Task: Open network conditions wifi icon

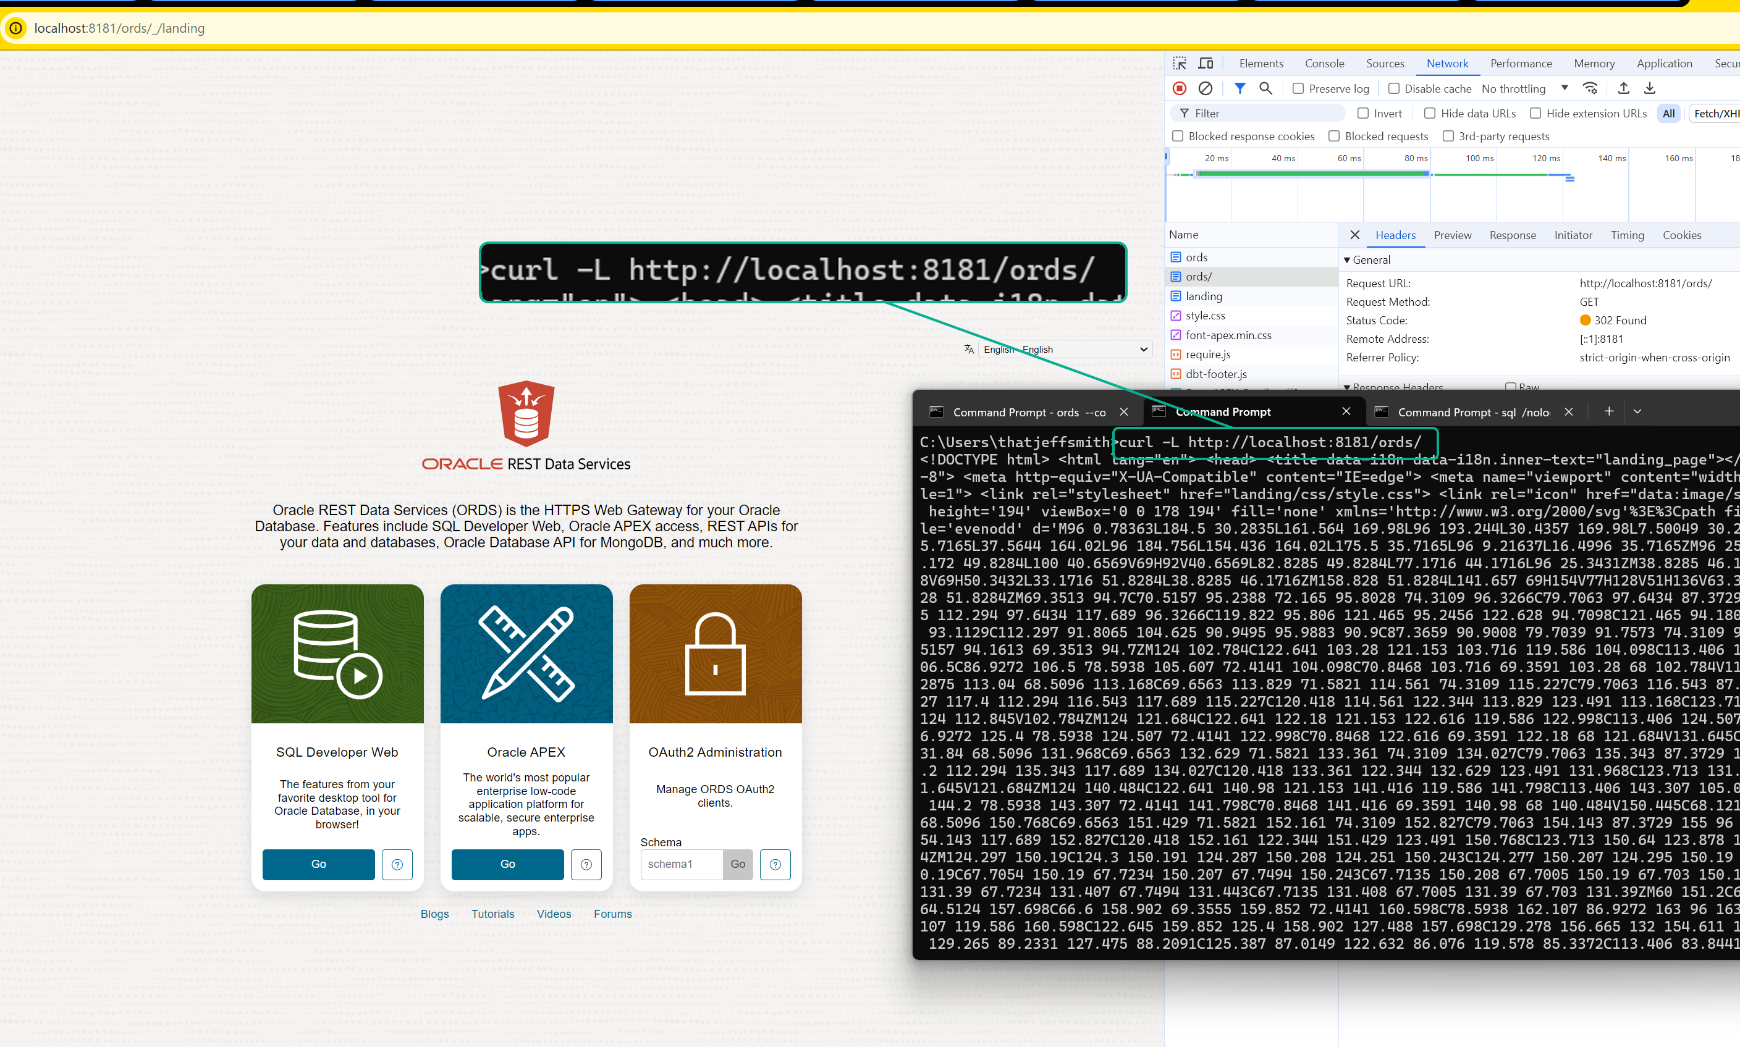Action: 1590,88
